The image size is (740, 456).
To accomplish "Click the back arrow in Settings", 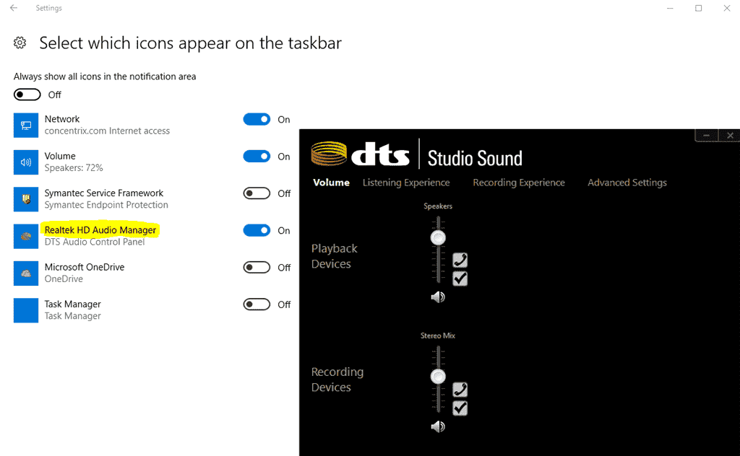I will [13, 8].
